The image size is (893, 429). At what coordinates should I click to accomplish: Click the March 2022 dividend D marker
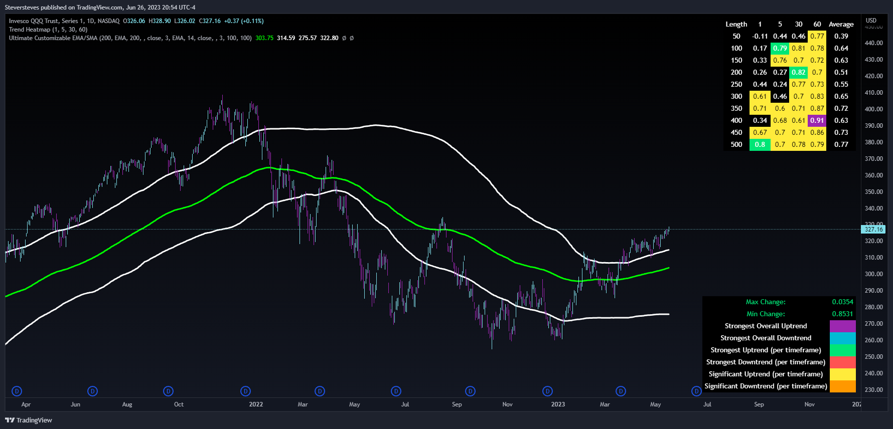coord(320,391)
